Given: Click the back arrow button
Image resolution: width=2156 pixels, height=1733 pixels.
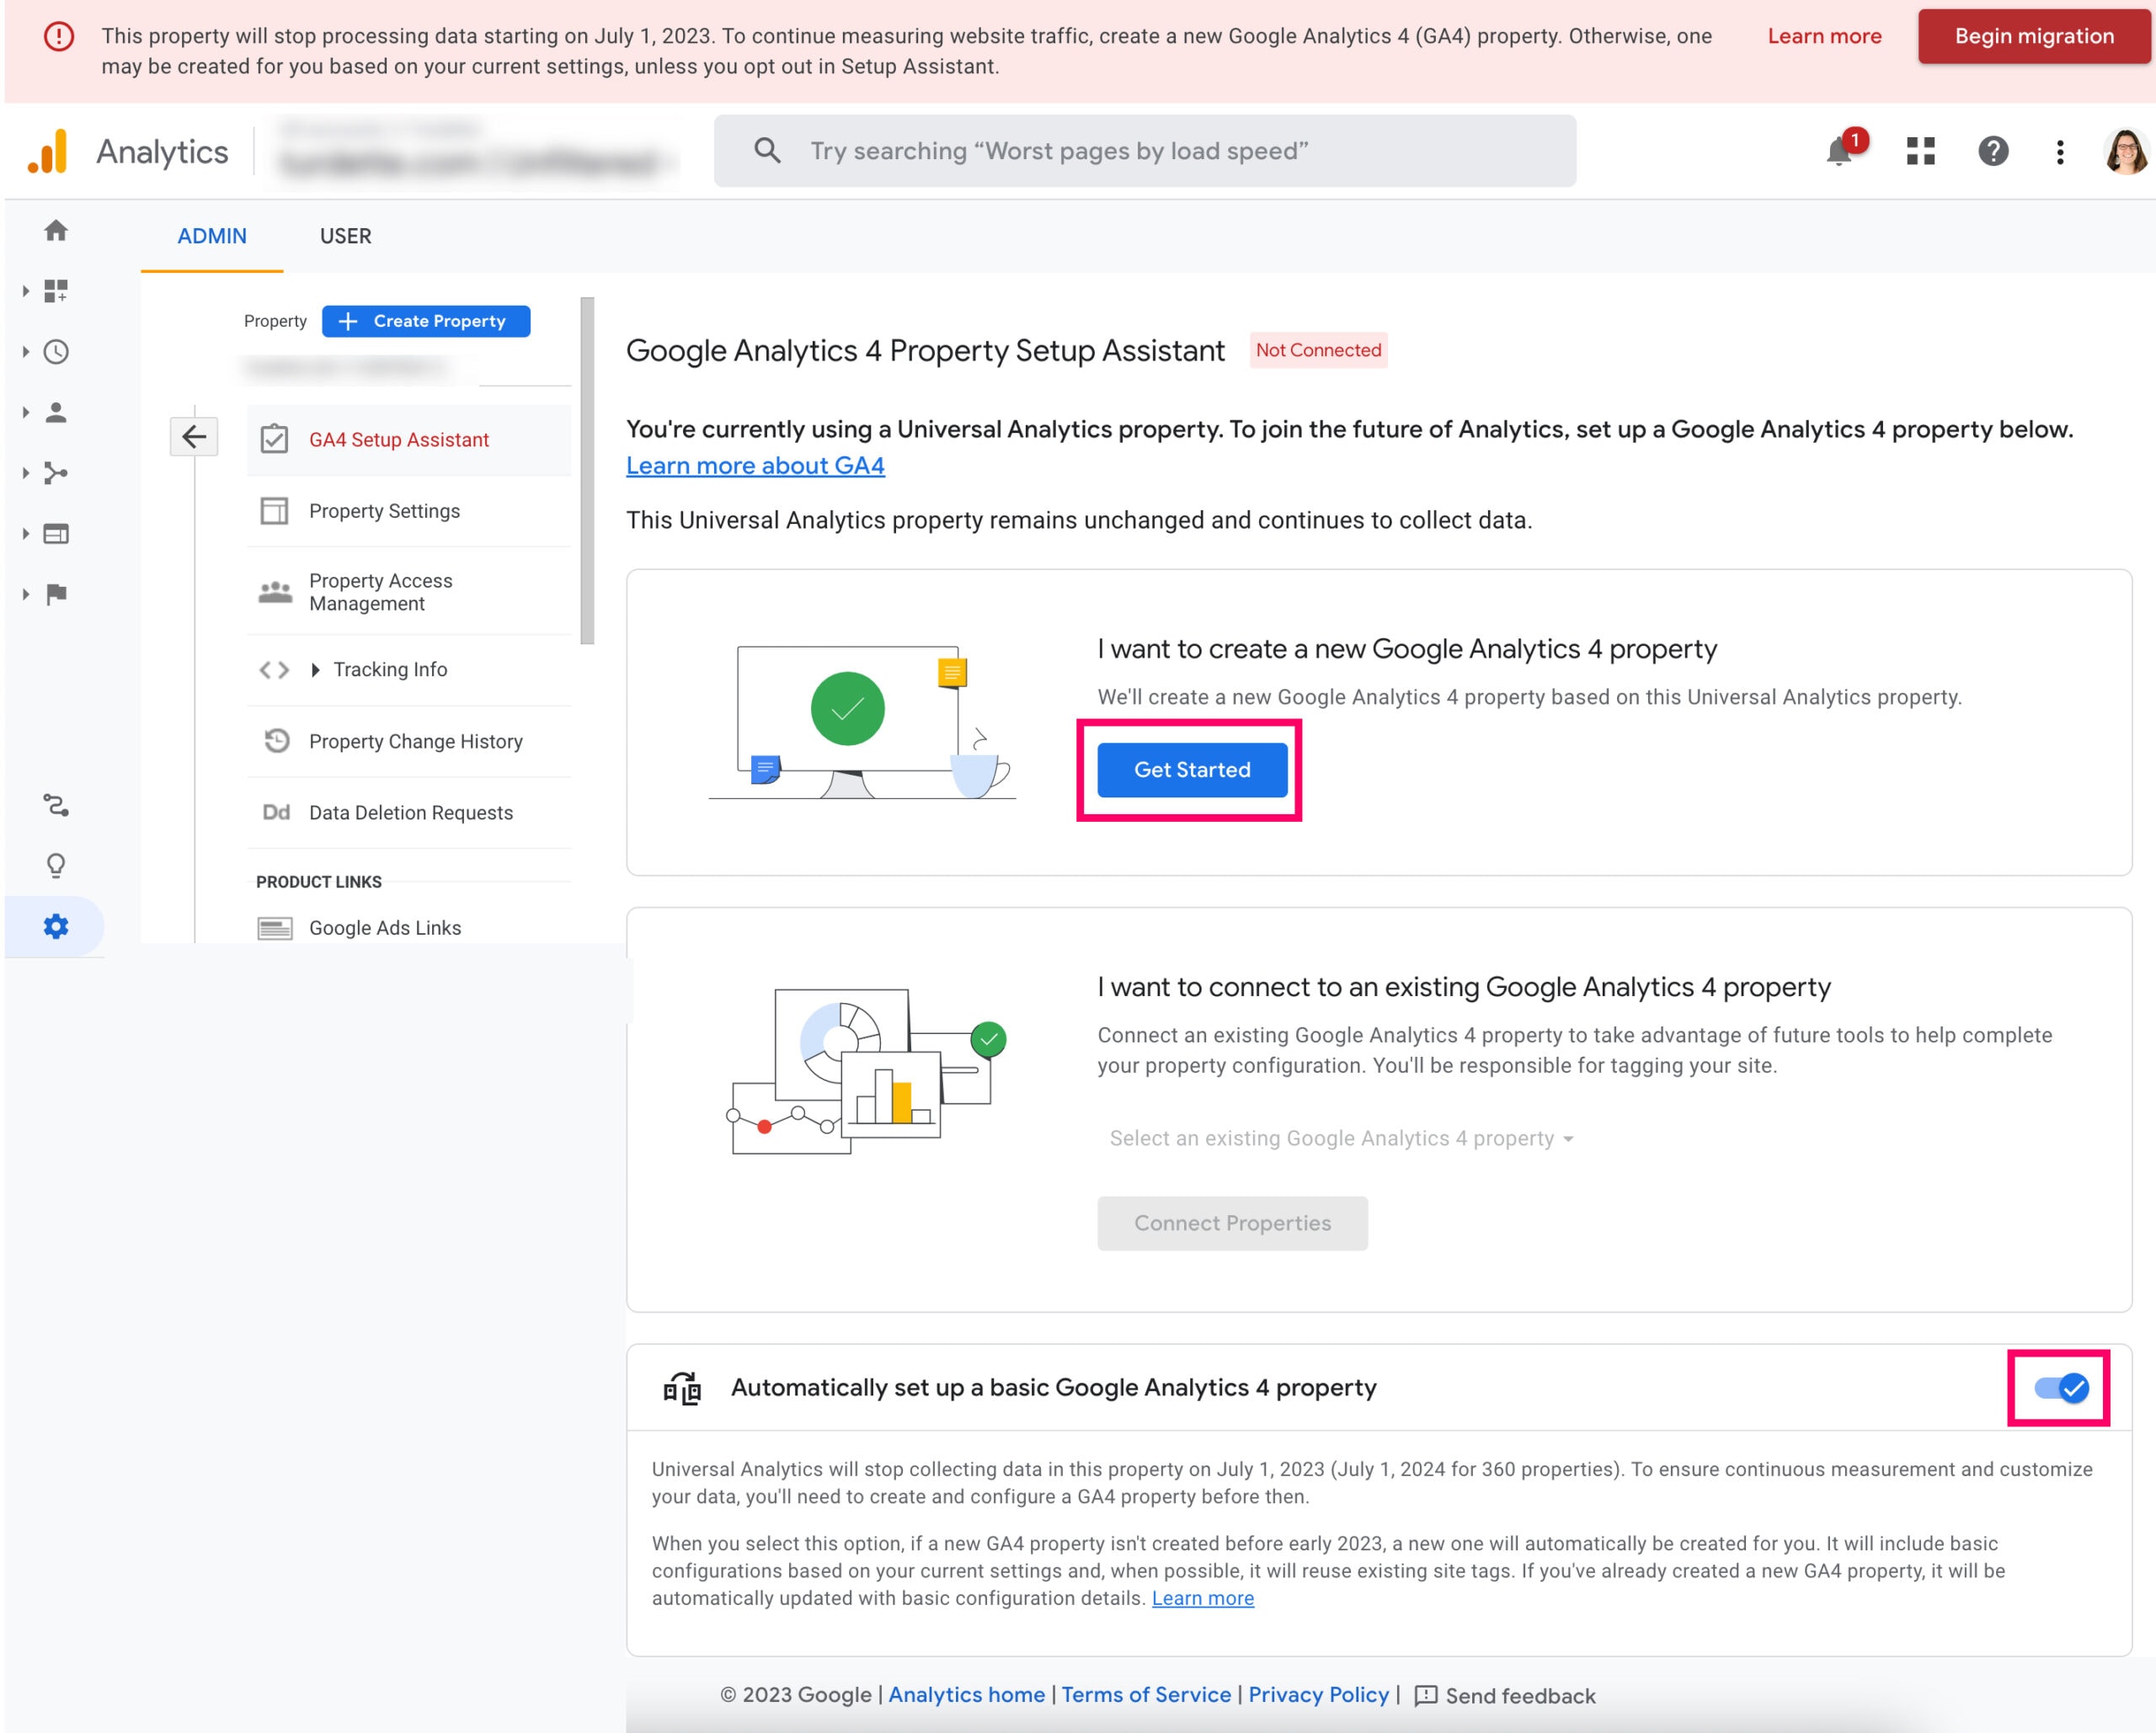Looking at the screenshot, I should tap(194, 437).
